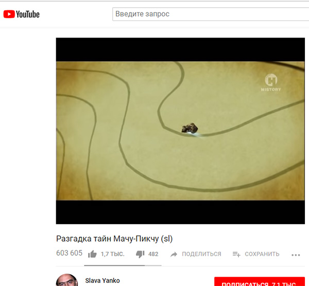Screen dimensions: 309x286
Task: Dislike the video with thumbs-down icon
Action: (140, 254)
